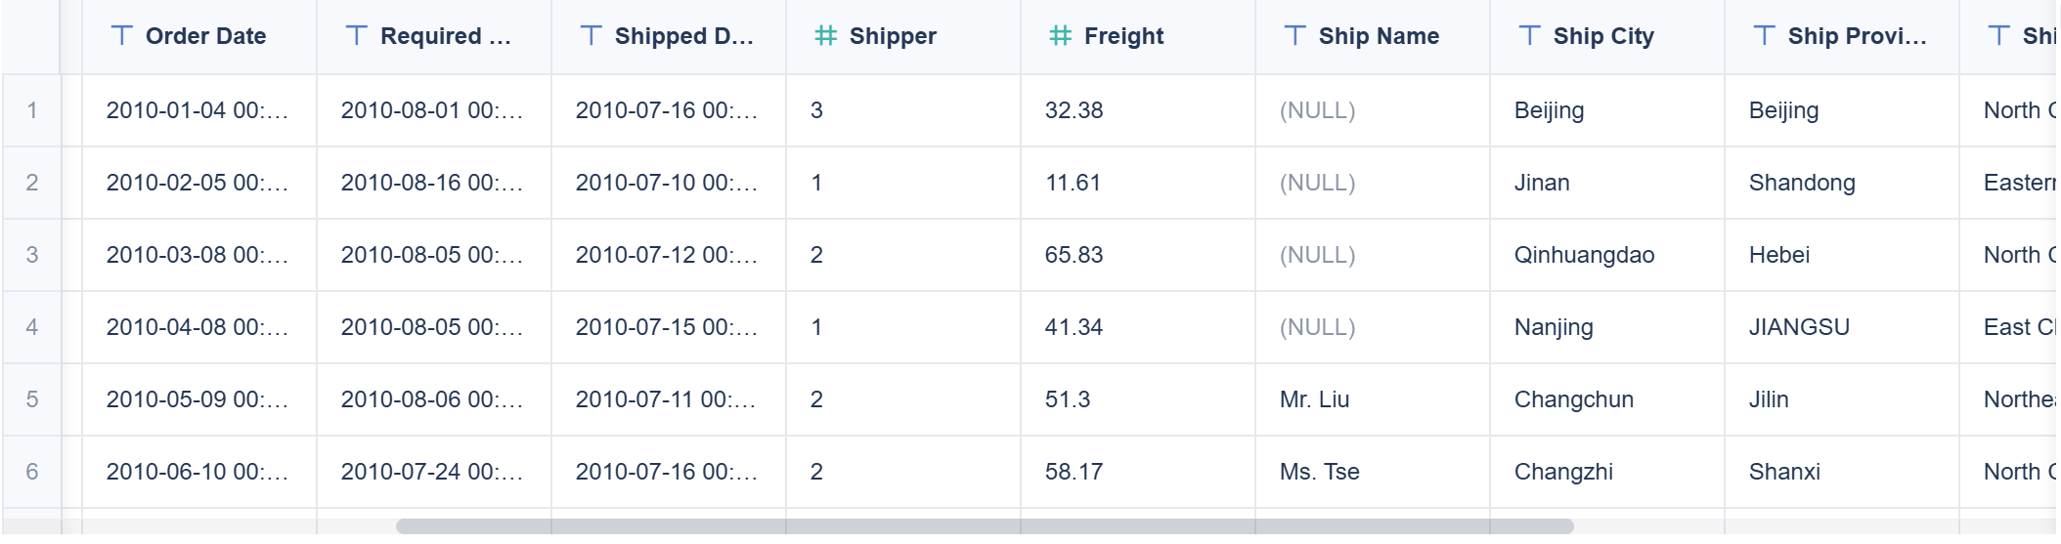2061x544 pixels.
Task: Click the text type icon beside Ship Province
Action: [1765, 36]
